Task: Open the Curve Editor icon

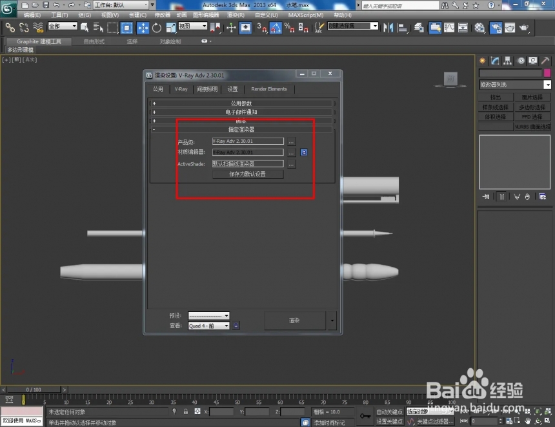Action: pyautogui.click(x=449, y=28)
